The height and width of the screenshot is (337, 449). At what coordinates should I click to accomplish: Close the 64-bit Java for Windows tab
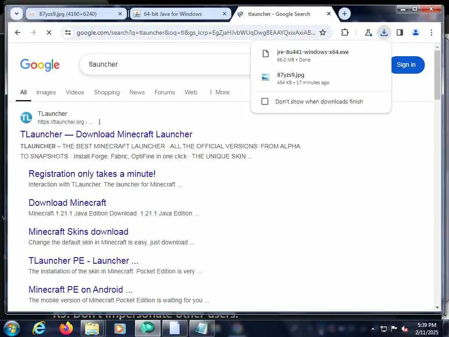click(x=224, y=14)
